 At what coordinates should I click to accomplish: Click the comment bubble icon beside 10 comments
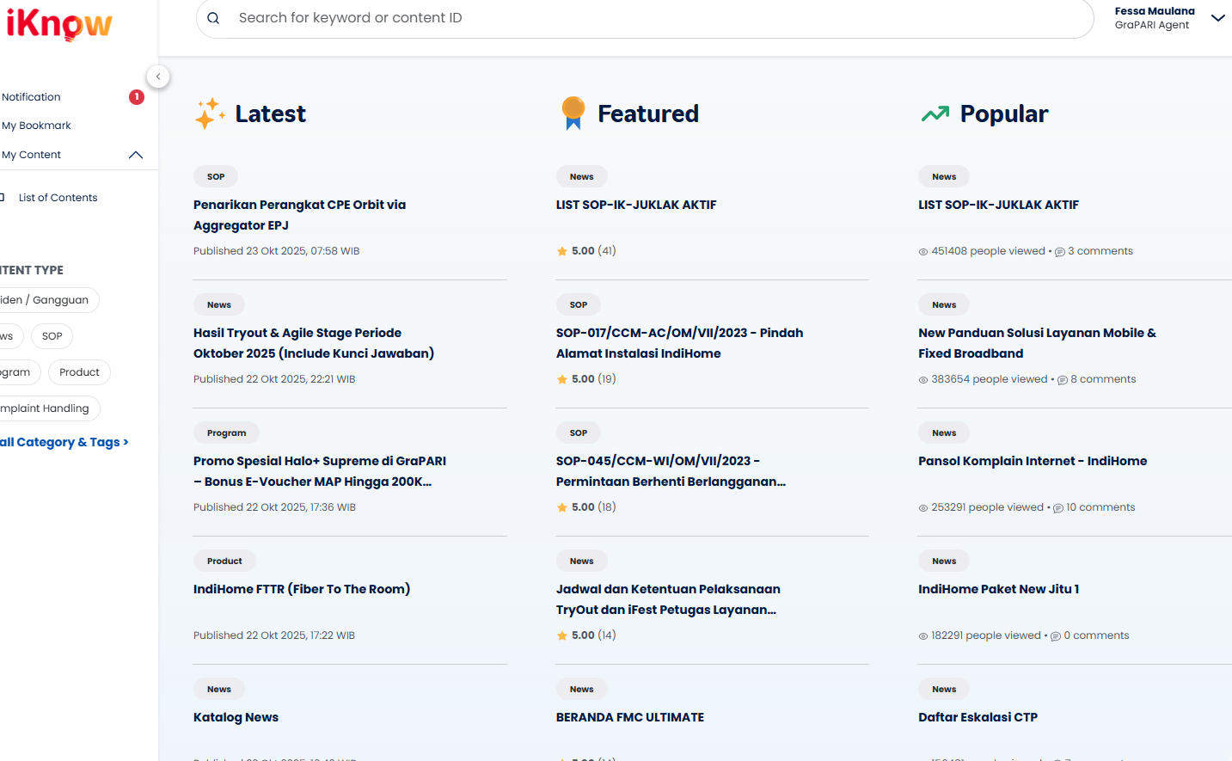tap(1058, 508)
